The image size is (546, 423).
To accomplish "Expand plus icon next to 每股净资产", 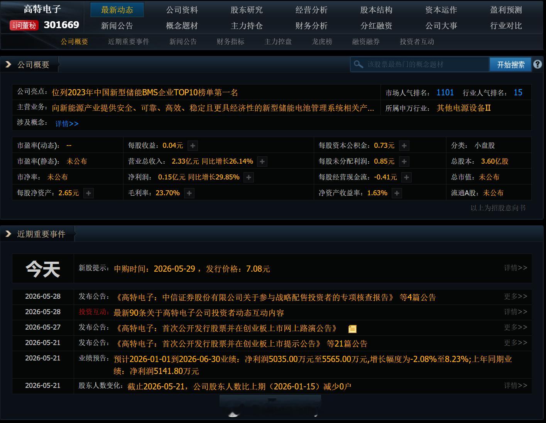I will [x=88, y=193].
